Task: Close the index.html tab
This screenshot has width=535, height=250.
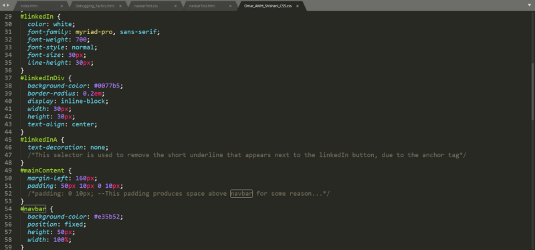Action: pos(62,6)
